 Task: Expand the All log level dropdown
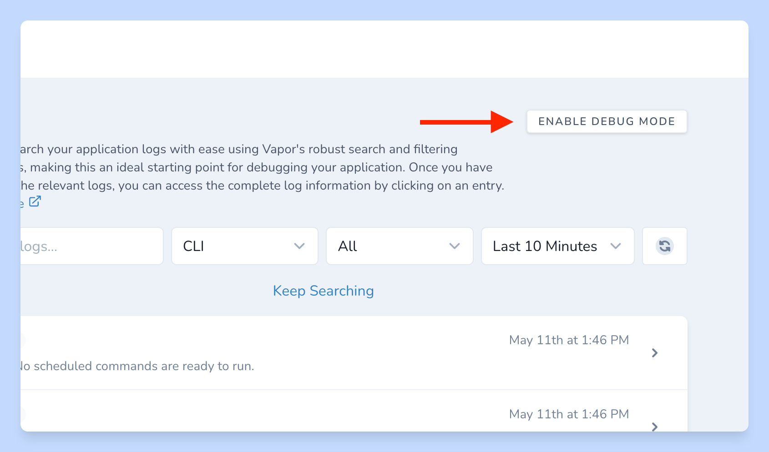[399, 246]
